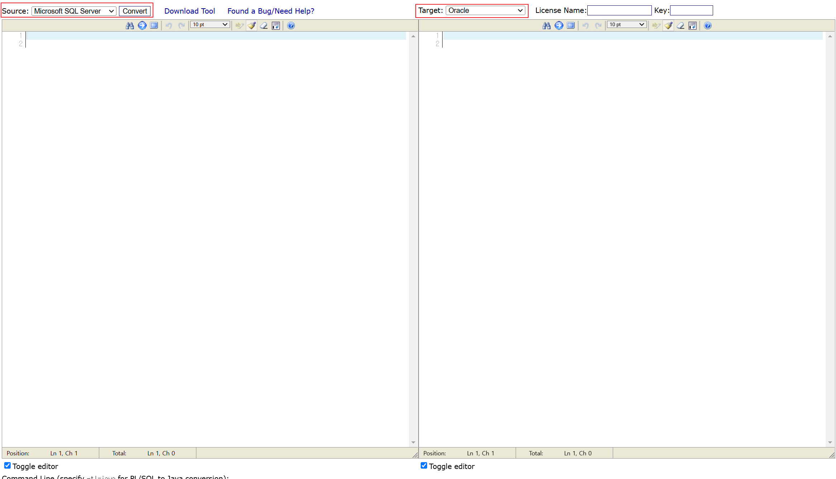The image size is (836, 479).
Task: Click the eraser icon in the source toolbar
Action: point(264,25)
